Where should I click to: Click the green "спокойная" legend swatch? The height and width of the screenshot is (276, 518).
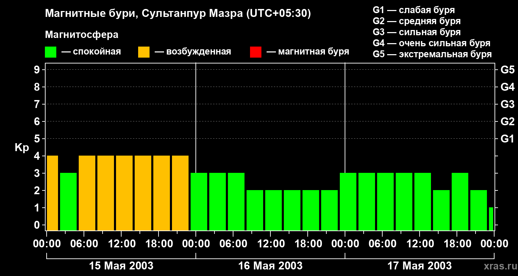[50, 52]
